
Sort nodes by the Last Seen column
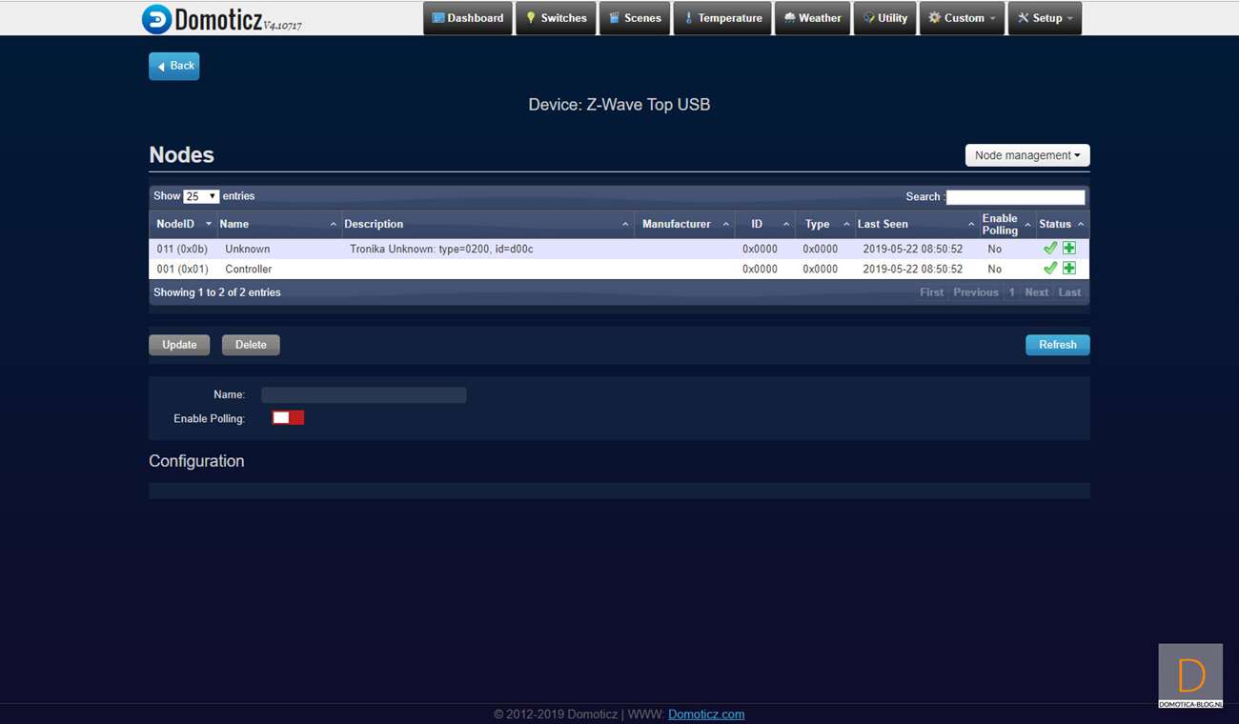[x=915, y=224]
